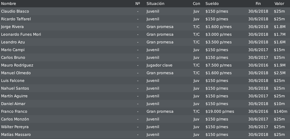Click Mauro Rodríguez's Jugador clave status
The width and height of the screenshot is (290, 139).
pos(160,65)
